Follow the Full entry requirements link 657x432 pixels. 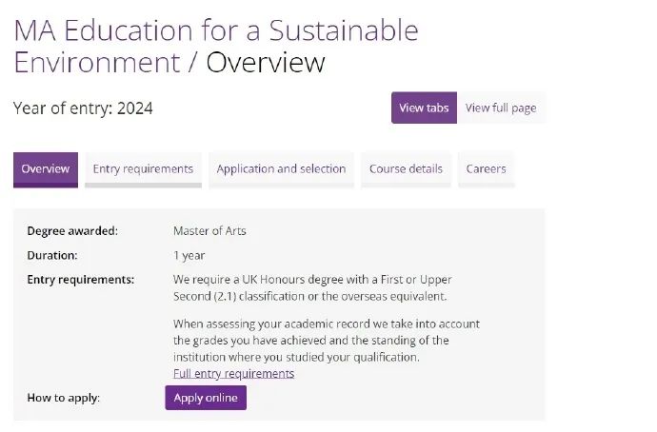pyautogui.click(x=233, y=373)
